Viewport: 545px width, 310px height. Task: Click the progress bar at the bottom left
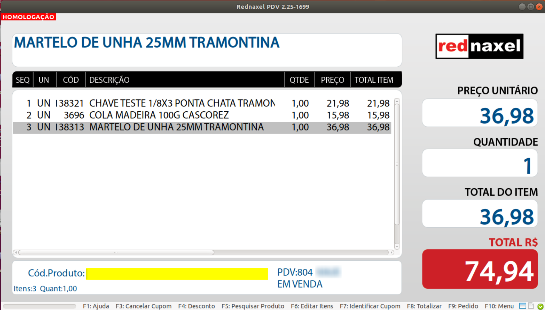click(x=39, y=306)
